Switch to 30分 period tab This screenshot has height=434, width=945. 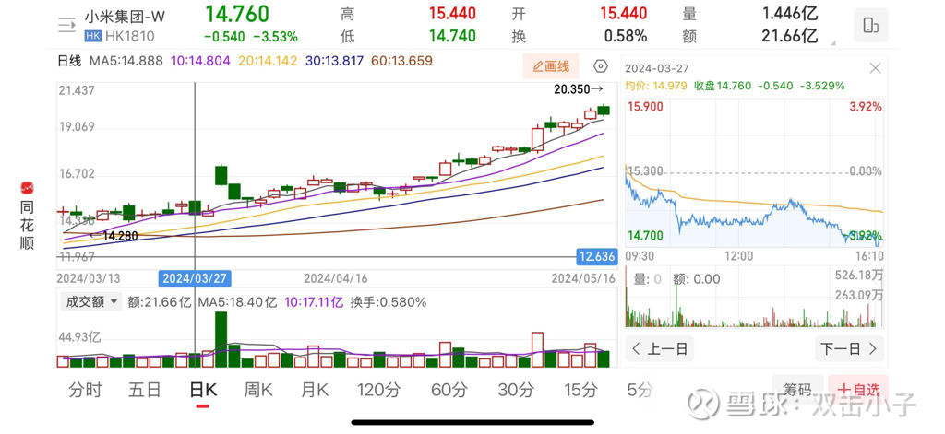click(x=517, y=390)
